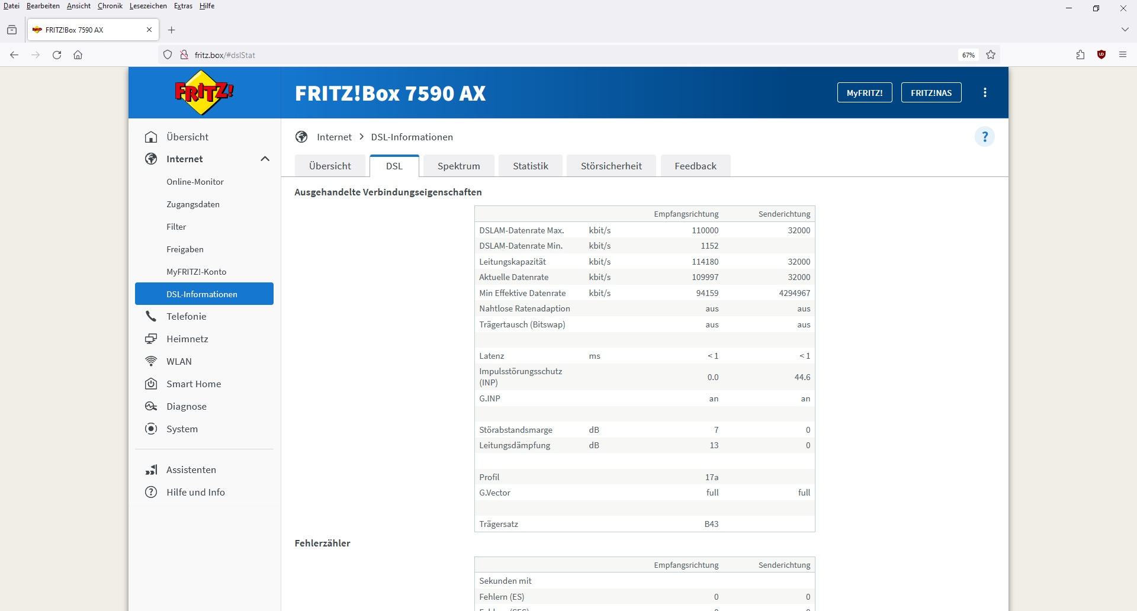Click the MyFRITZ! button

pos(865,92)
